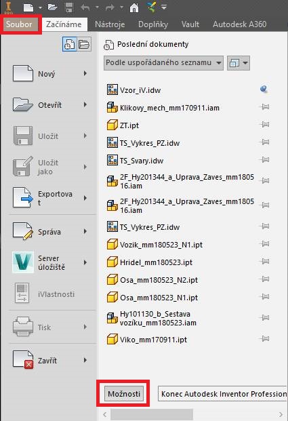The image size is (288, 421).
Task: Unpin Vzor_iV.idw from recent list
Action: click(264, 89)
